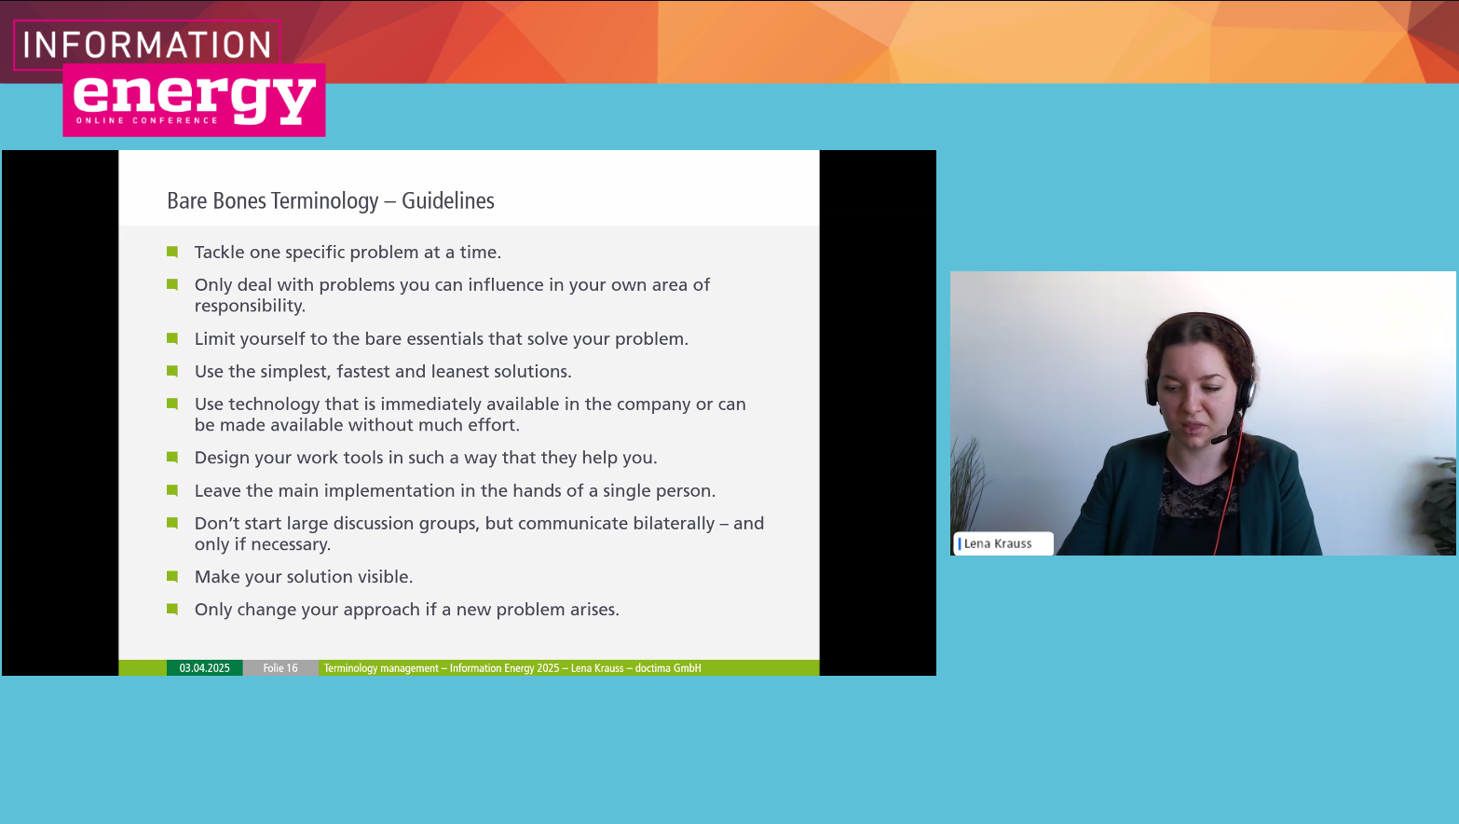
Task: Click the green bullet beside 'Leave the main implementation'
Action: coord(172,490)
